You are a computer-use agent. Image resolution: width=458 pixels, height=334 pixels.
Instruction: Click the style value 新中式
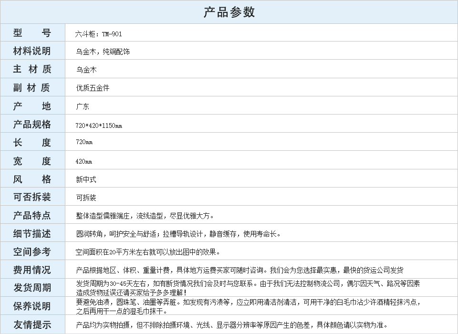[x=86, y=179]
